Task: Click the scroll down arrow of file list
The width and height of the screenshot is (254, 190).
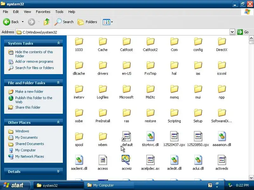Action: click(251, 178)
